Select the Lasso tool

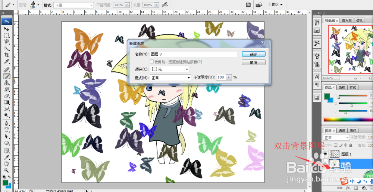pos(7,42)
